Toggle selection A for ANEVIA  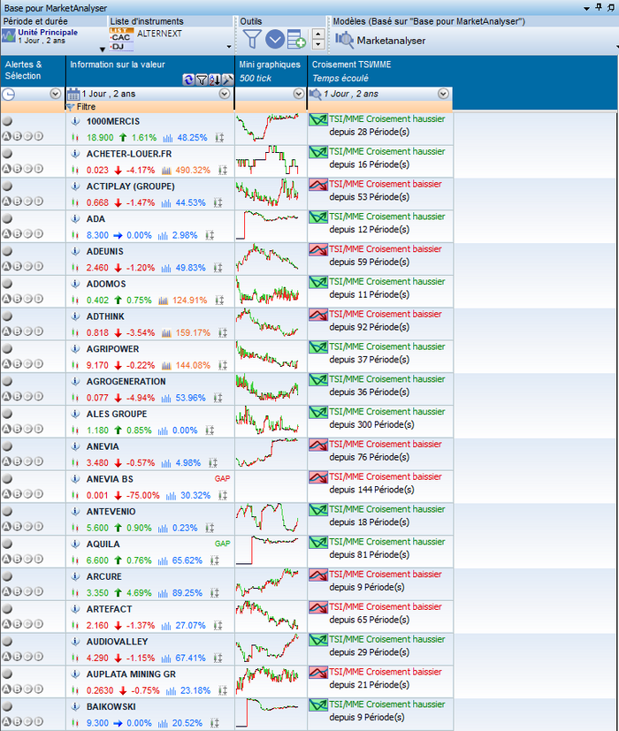click(6, 461)
